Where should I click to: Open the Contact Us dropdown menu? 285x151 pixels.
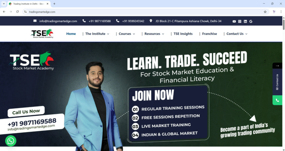pos(237,34)
